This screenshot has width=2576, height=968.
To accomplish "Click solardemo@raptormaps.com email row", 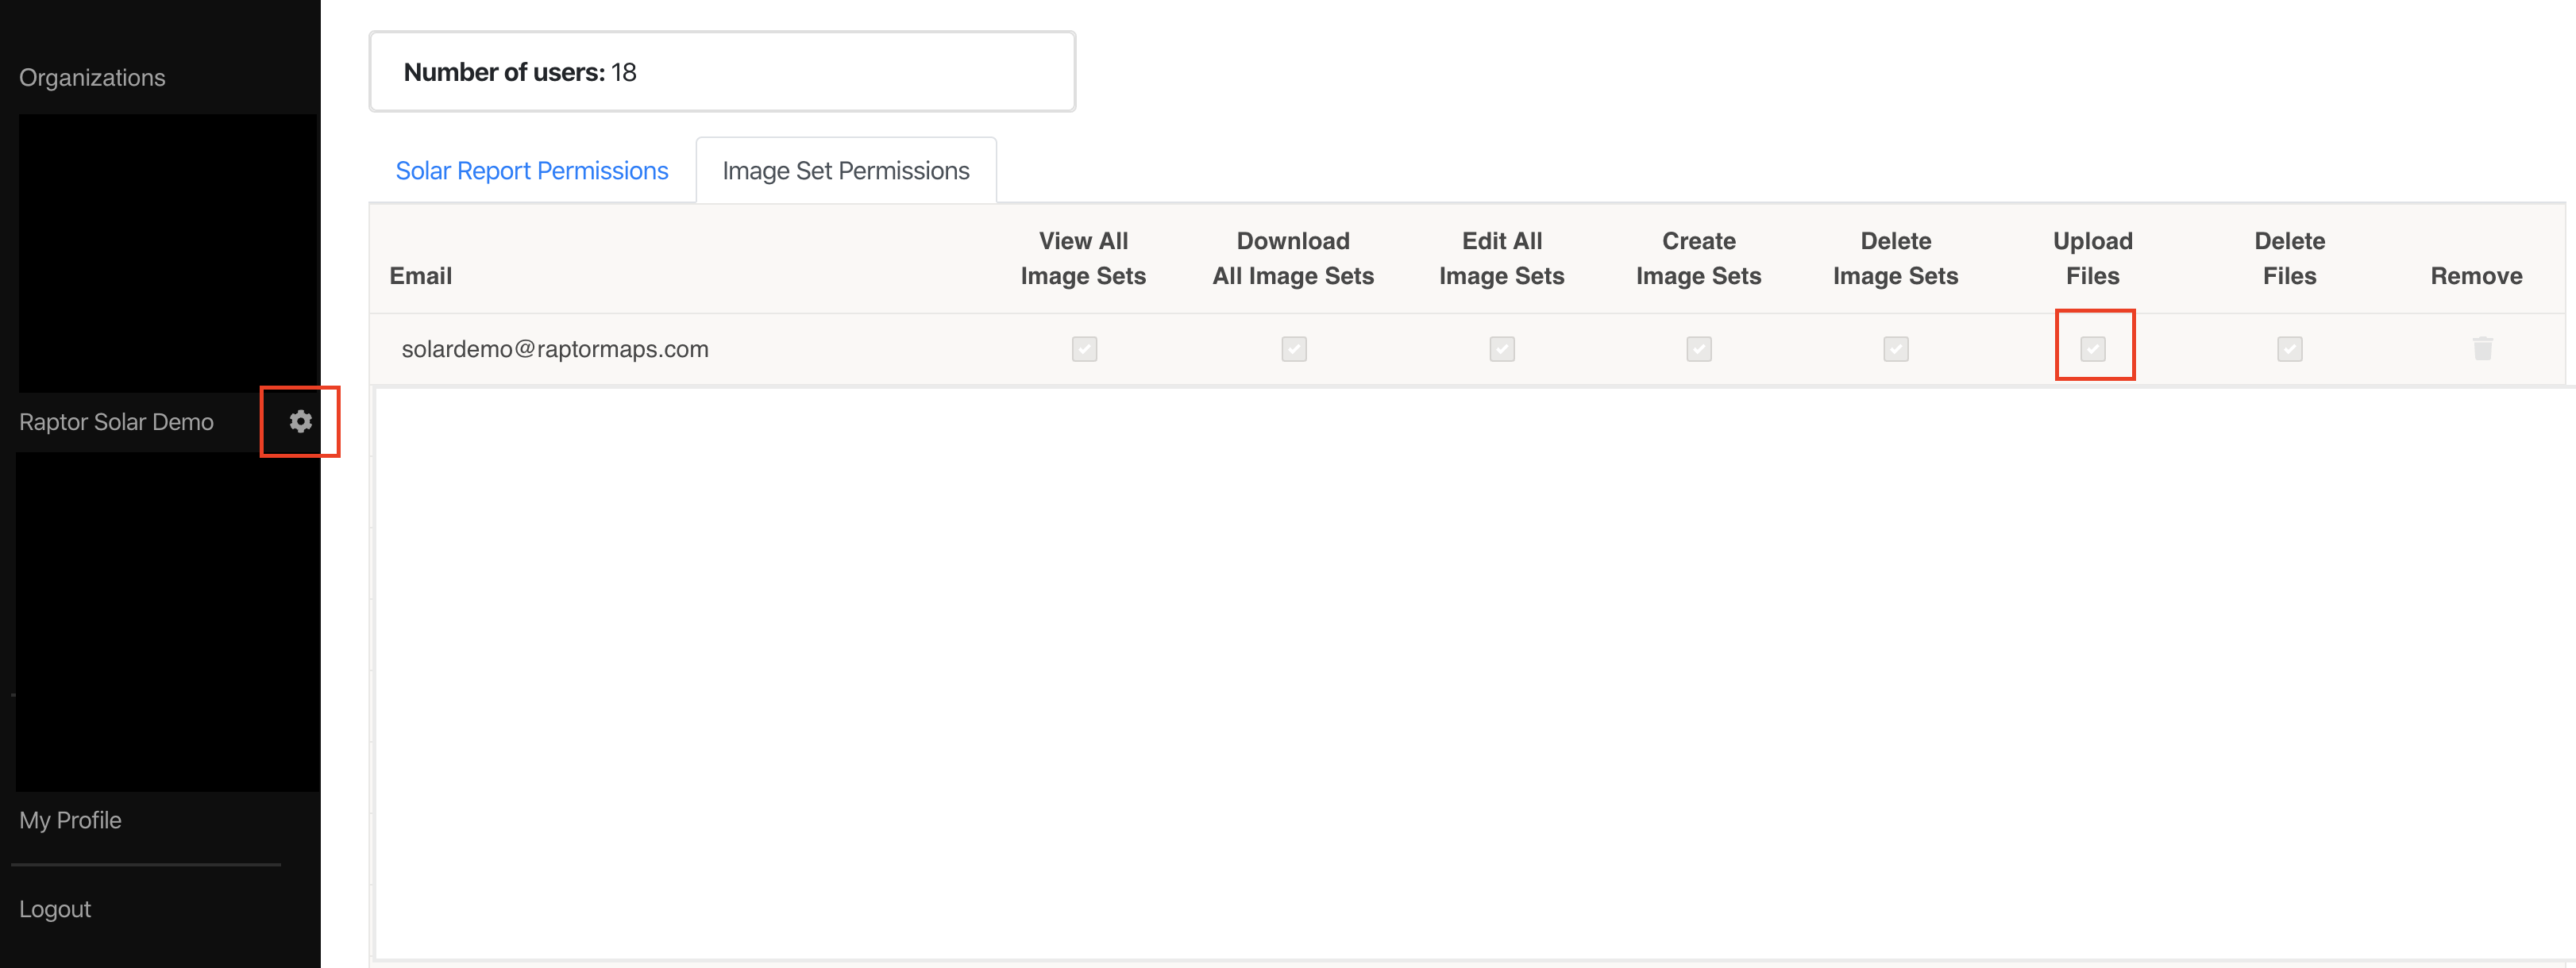I will [555, 348].
